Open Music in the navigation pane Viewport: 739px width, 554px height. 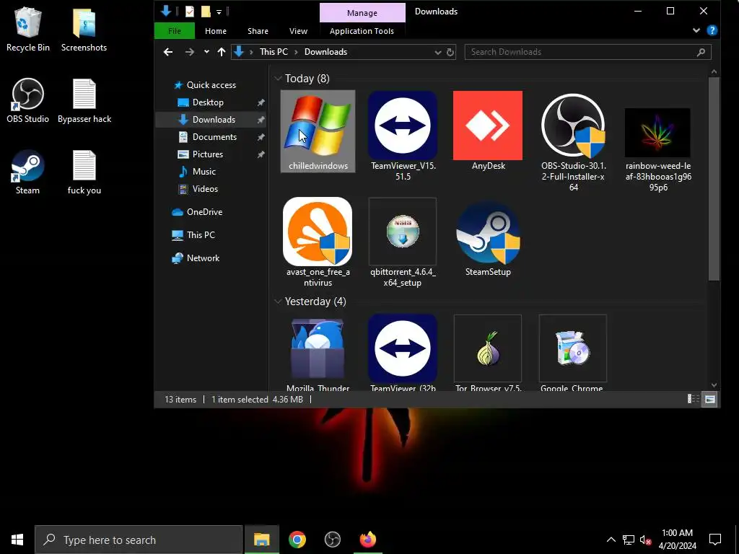click(x=204, y=172)
